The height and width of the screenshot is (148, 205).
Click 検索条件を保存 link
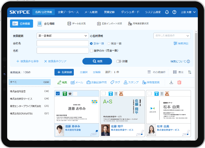(27, 61)
